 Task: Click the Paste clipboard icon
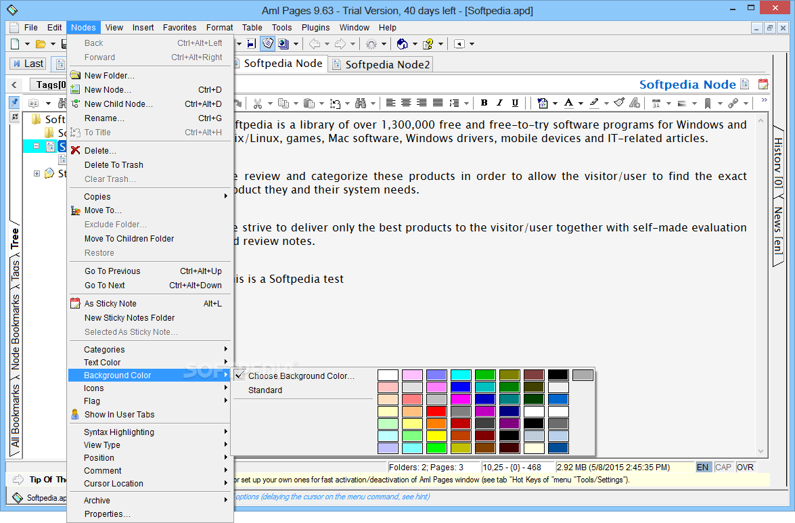[309, 104]
